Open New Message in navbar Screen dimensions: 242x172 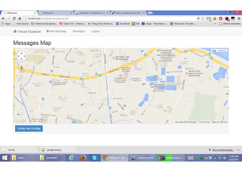[x=56, y=31]
